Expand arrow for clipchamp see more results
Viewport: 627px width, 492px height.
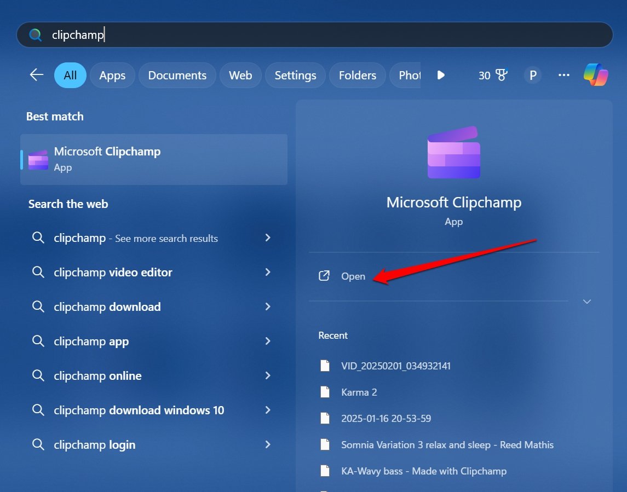click(268, 238)
